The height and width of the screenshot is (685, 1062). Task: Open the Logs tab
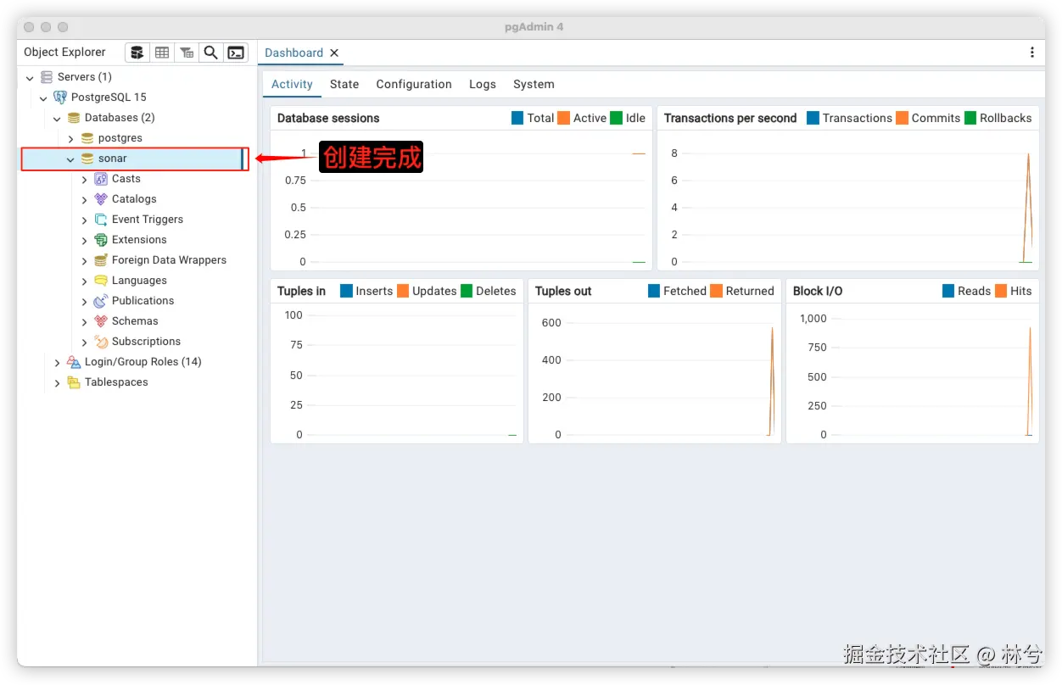(483, 84)
